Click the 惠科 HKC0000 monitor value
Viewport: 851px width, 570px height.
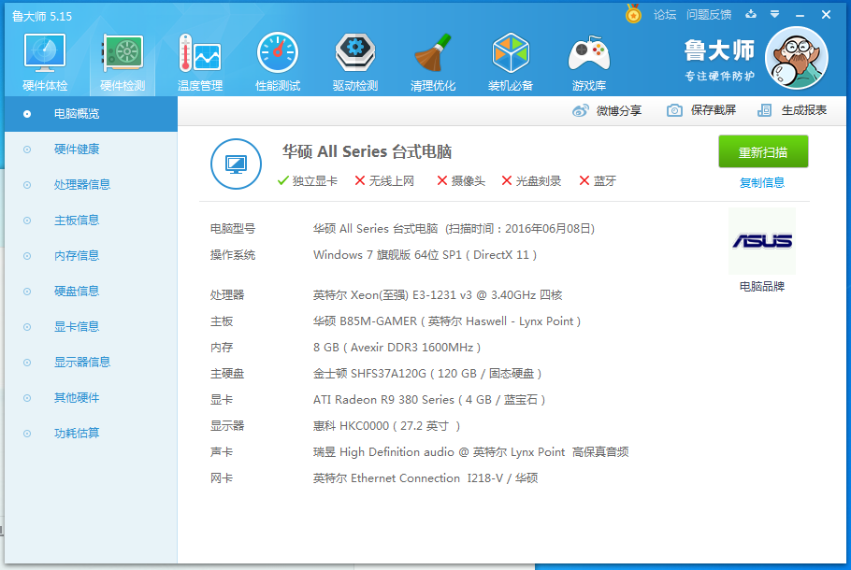[386, 426]
